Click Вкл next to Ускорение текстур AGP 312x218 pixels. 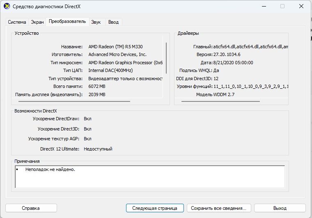87,139
